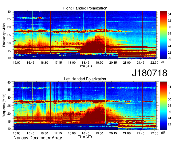Screen dimensions: 174x141
Task: Click the top colorbar '34' dB tick
Action: point(169,14)
